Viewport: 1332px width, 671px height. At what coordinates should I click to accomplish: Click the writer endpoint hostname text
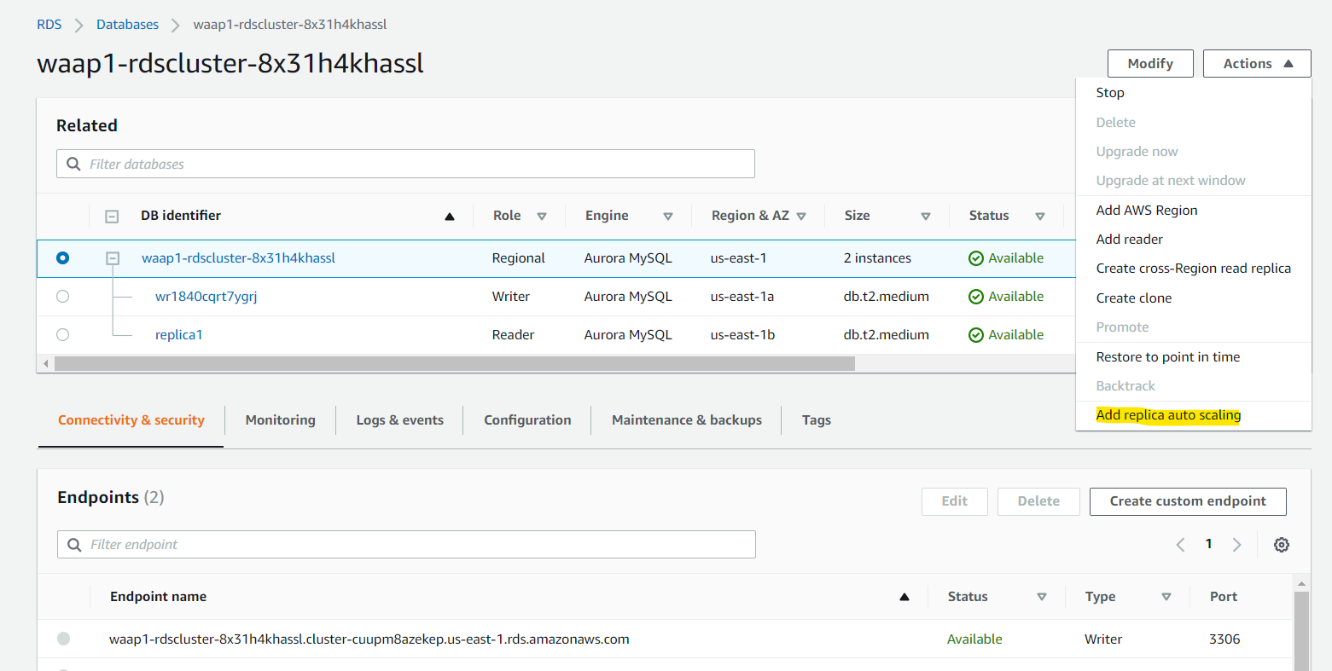(369, 639)
